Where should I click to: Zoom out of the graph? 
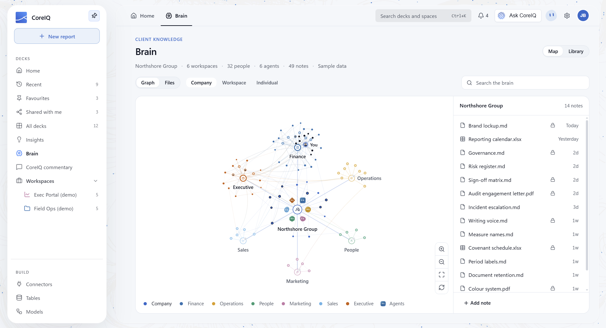point(442,262)
